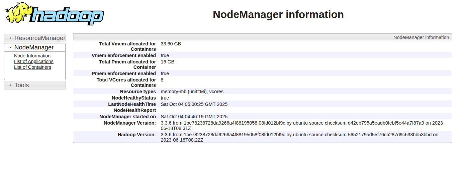
Task: Expand the Tools section arrow
Action: click(x=11, y=85)
